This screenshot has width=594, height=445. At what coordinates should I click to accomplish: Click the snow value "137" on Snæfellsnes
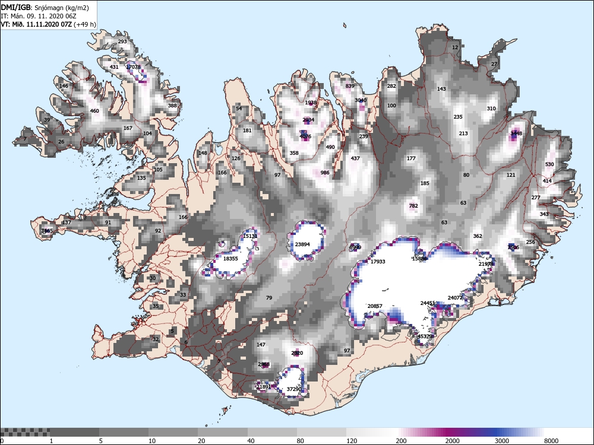pos(67,223)
